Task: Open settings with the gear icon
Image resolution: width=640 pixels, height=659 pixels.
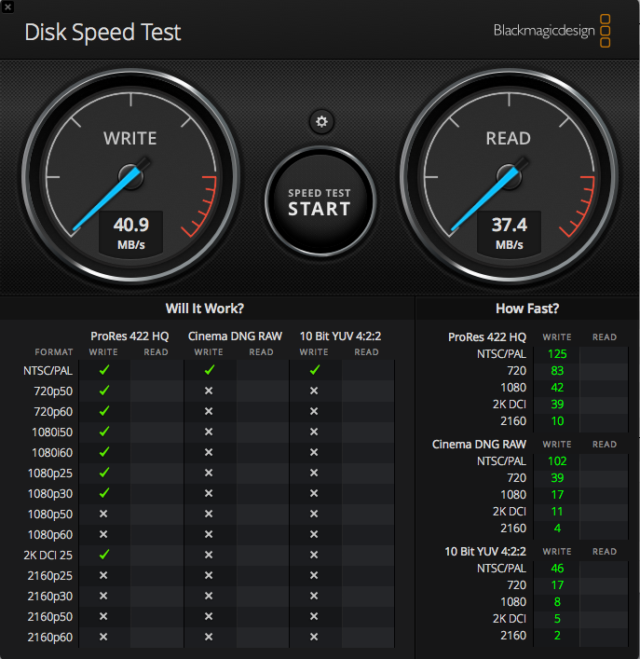Action: [322, 121]
